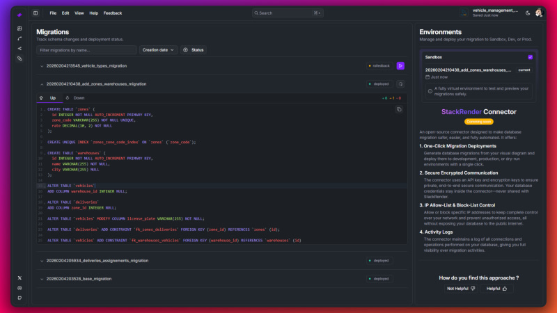Expand the vehicle_types_migration row
The width and height of the screenshot is (557, 313).
[x=42, y=66]
